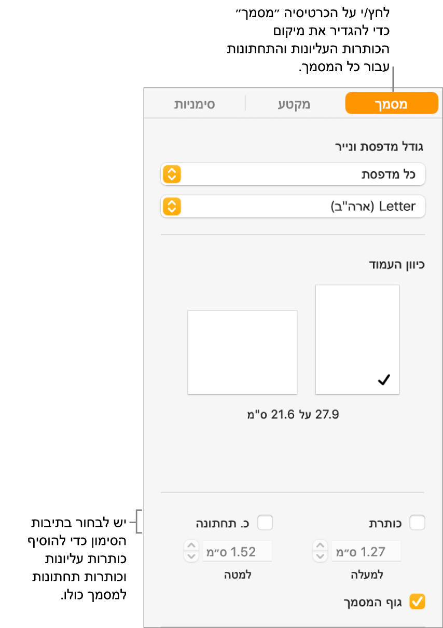The width and height of the screenshot is (443, 628).
Task: Select the portrait page orientation thumbnail
Action: point(357,339)
